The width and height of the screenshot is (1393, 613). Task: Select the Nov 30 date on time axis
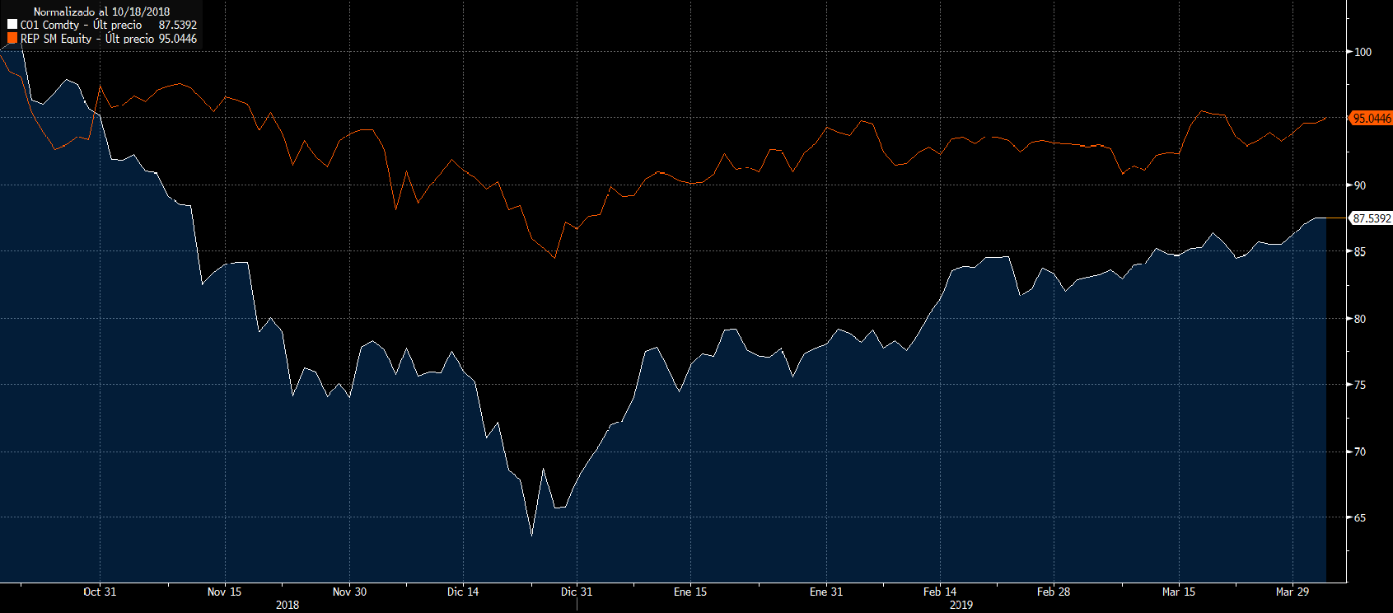pos(349,592)
